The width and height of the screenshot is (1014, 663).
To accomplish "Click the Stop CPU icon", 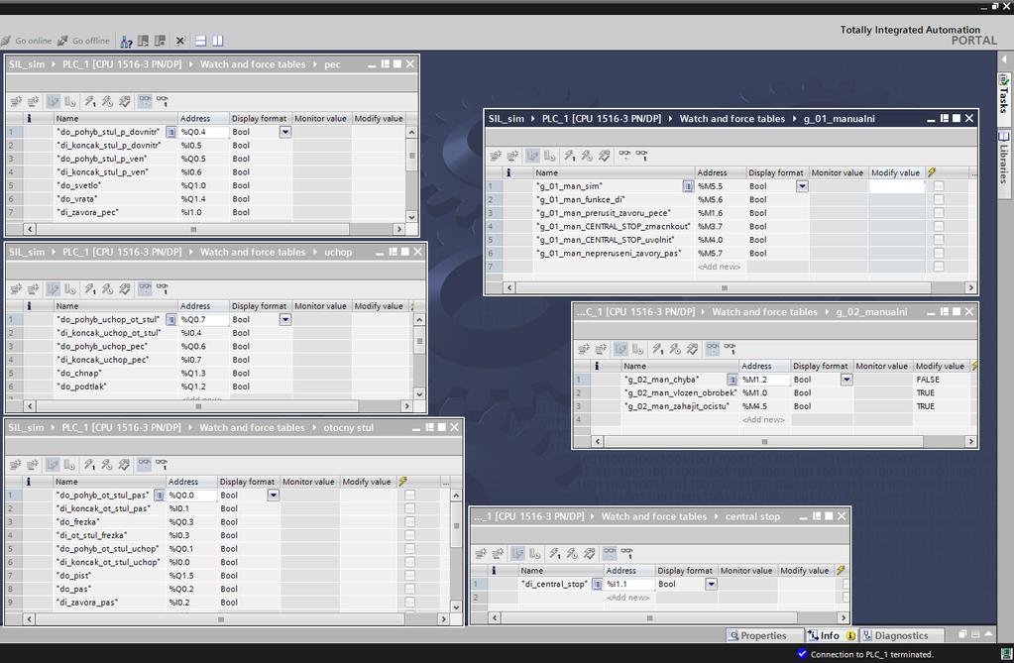I will (x=160, y=41).
